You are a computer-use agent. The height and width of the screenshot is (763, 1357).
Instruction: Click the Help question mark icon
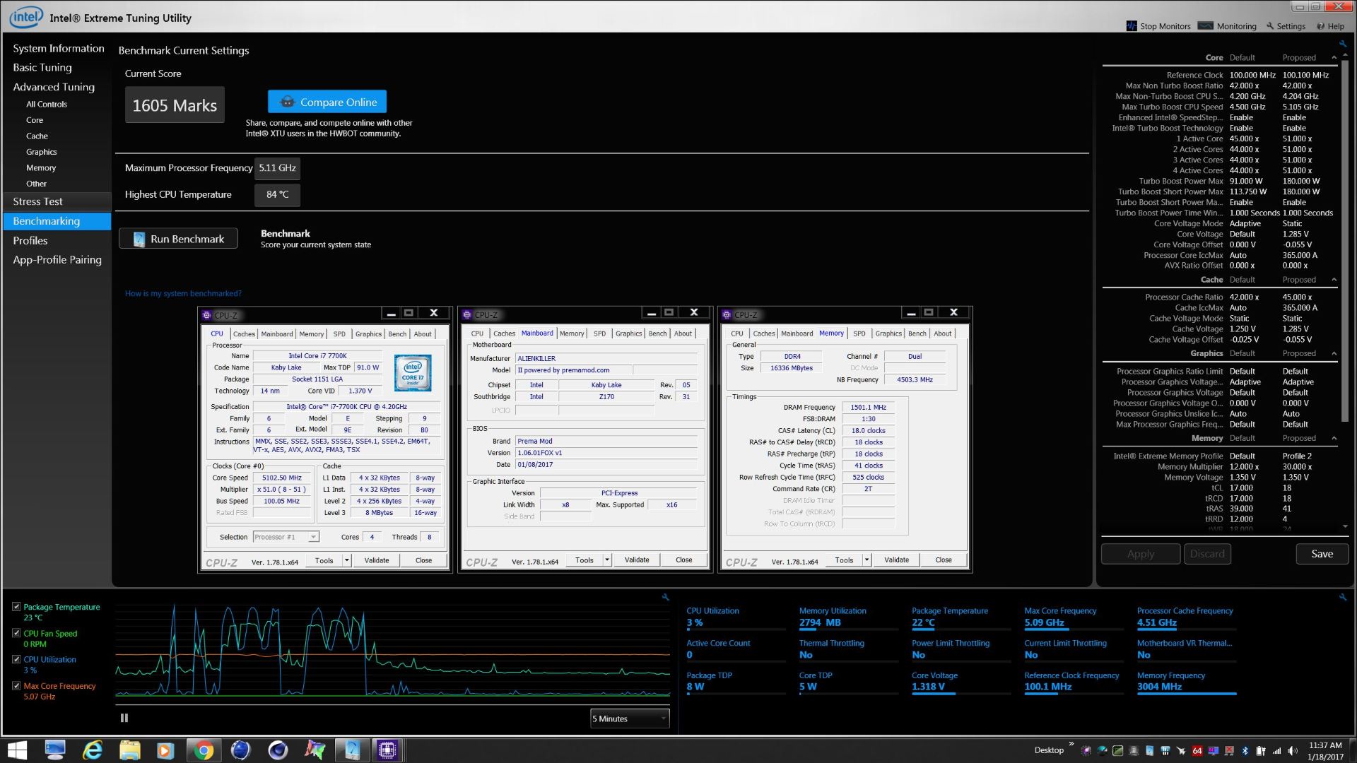(x=1320, y=26)
